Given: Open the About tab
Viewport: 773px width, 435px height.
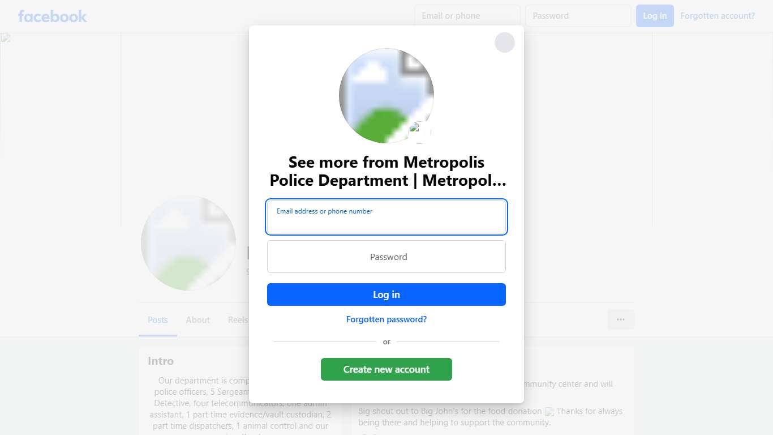Looking at the screenshot, I should [x=198, y=320].
